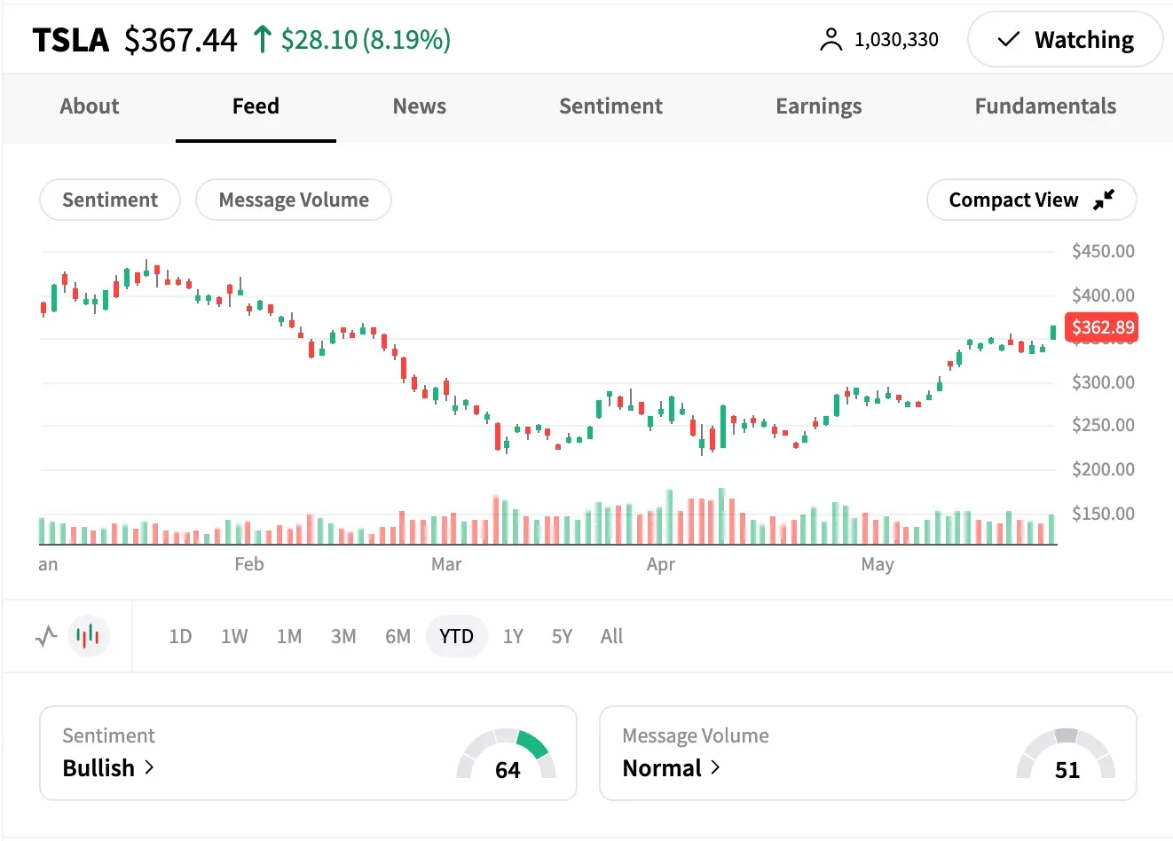Click the TSLA ticker symbol

pos(71,40)
